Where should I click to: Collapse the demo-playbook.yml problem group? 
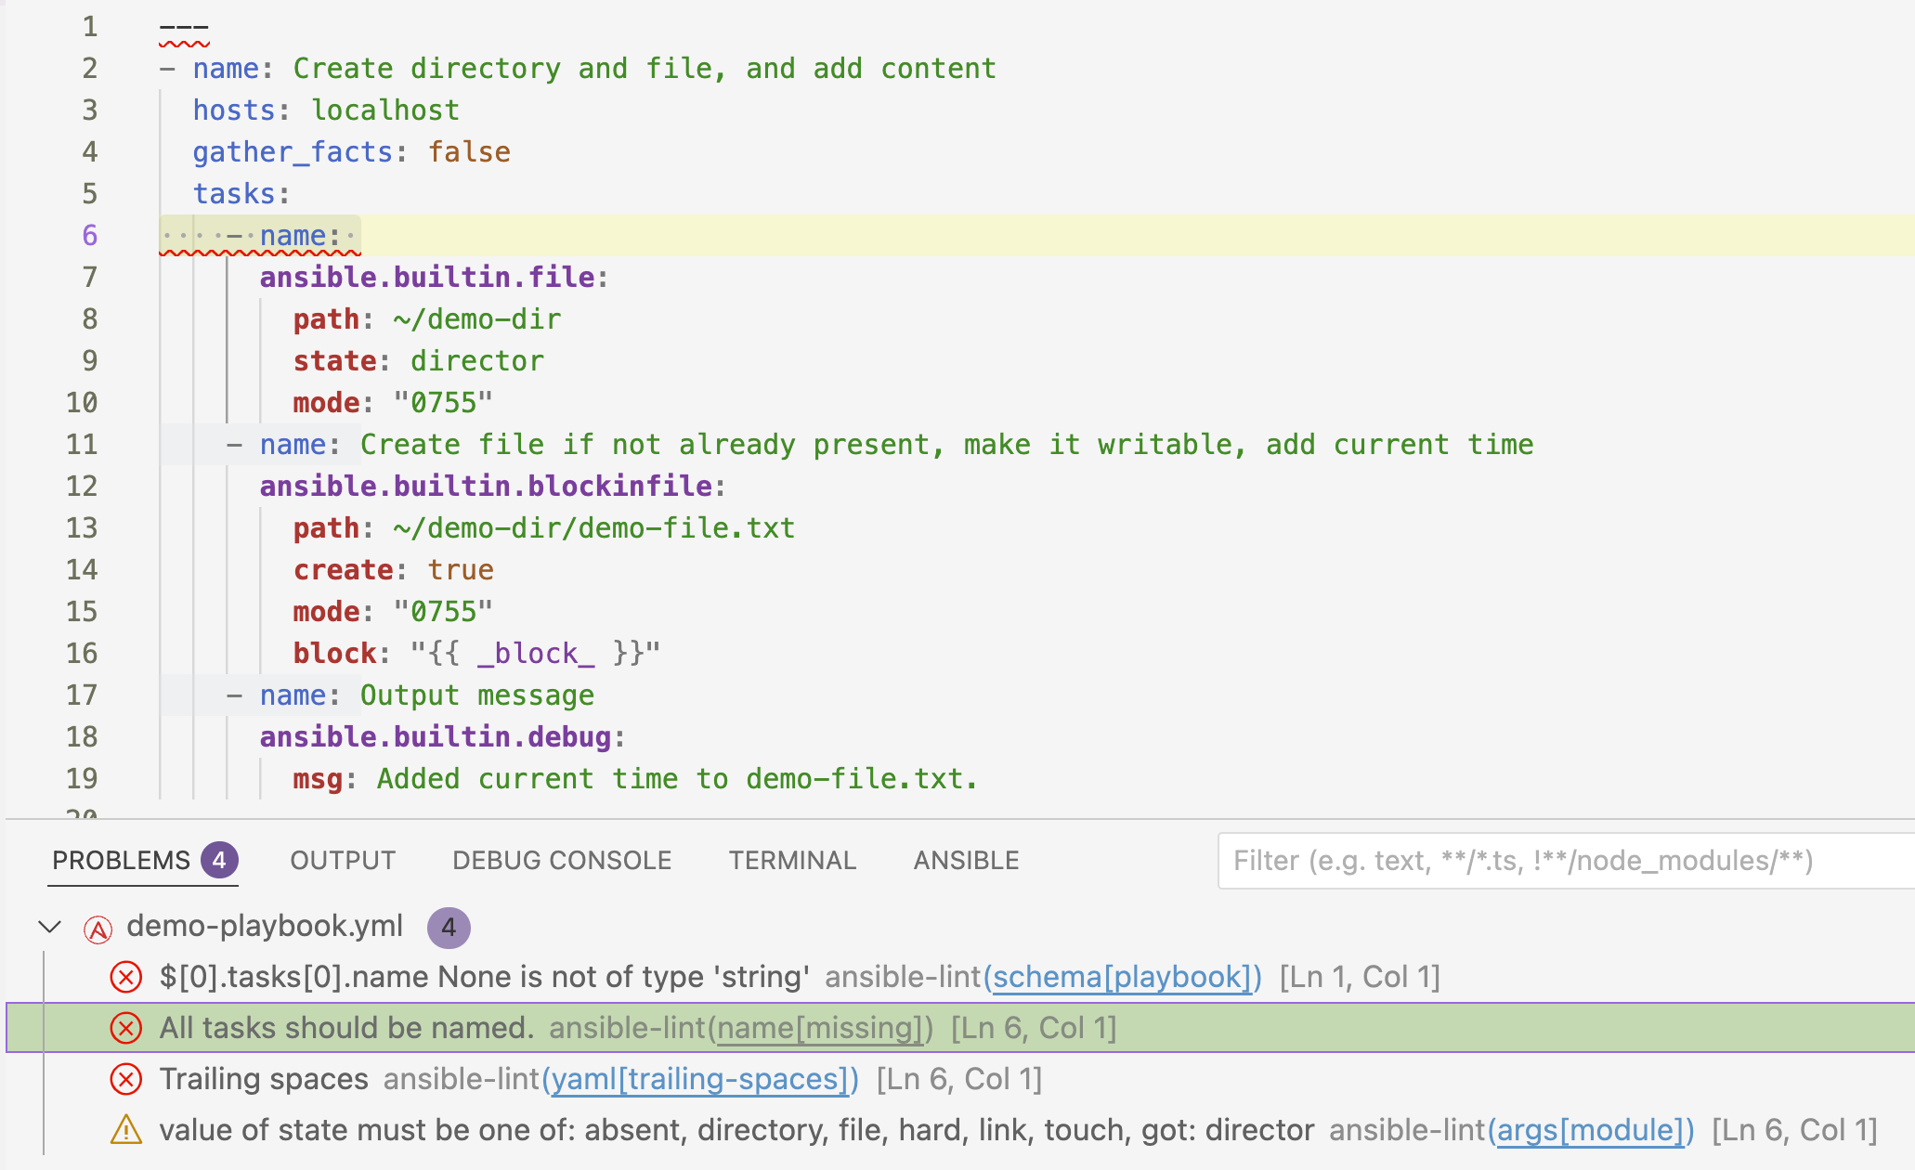click(51, 927)
